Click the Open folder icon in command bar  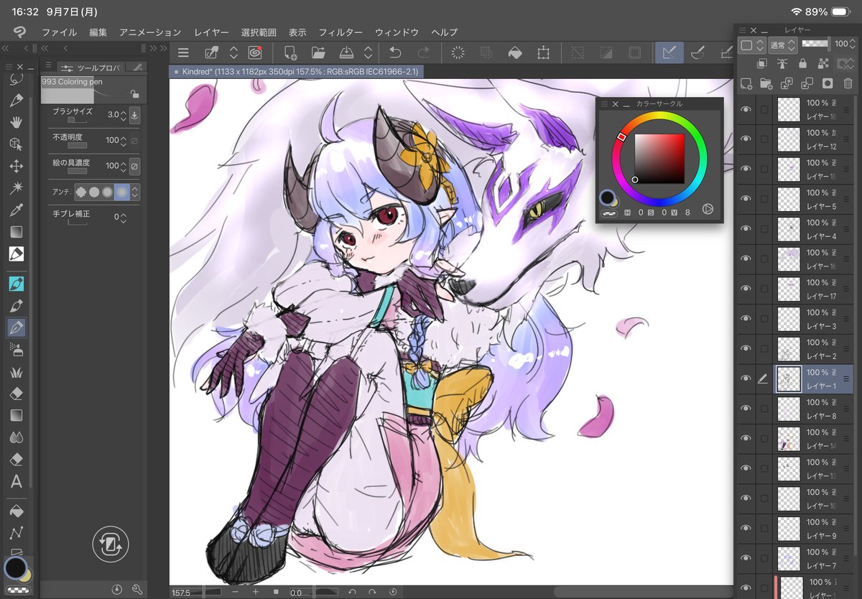pyautogui.click(x=318, y=52)
